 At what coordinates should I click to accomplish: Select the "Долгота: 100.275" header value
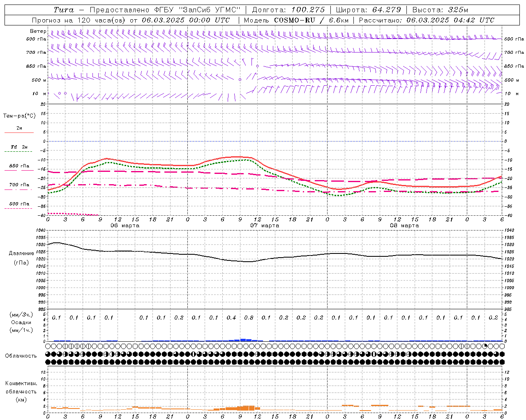click(x=288, y=10)
